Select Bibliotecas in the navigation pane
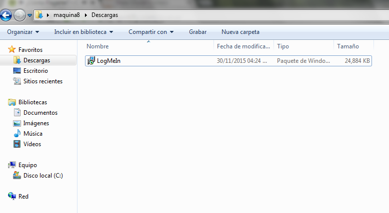This screenshot has width=389, height=213. [32, 102]
